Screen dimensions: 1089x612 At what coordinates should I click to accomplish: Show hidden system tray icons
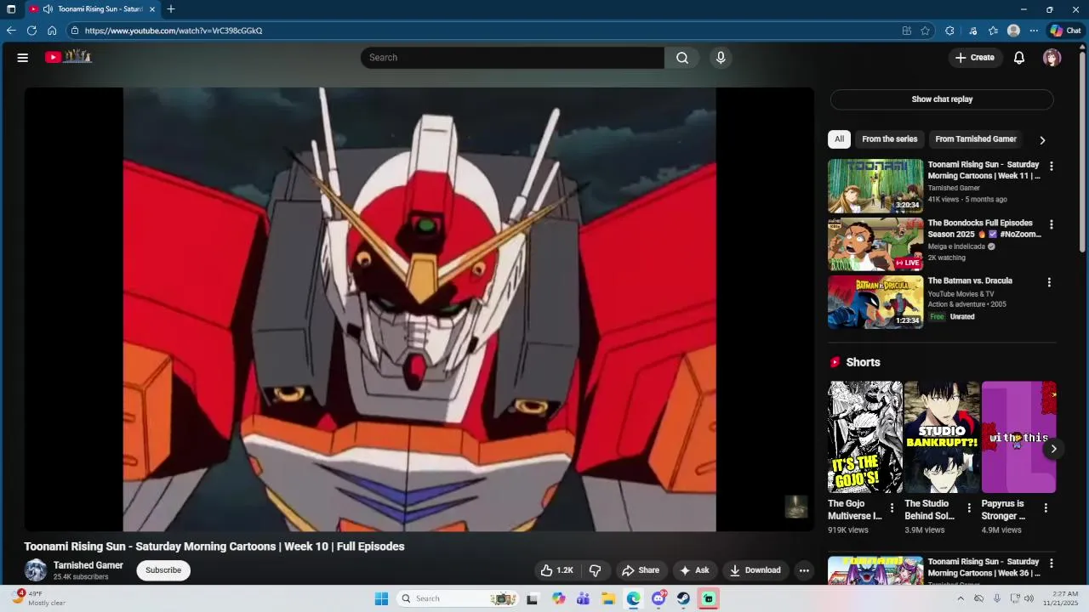[x=961, y=598]
